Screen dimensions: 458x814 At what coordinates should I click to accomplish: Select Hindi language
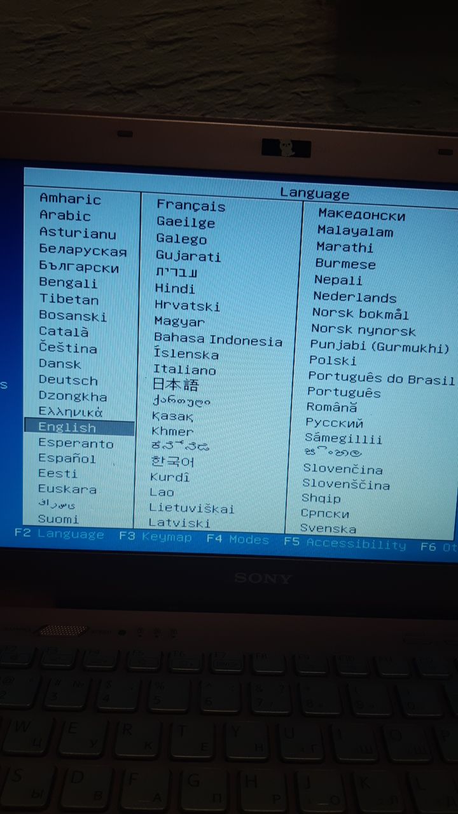pos(174,289)
